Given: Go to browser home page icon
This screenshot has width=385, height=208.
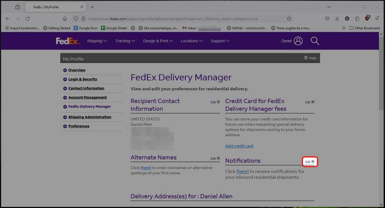Looking at the screenshot, I should (64, 19).
